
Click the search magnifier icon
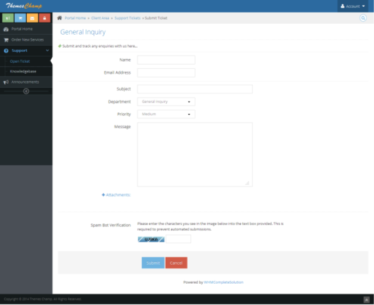click(x=364, y=18)
